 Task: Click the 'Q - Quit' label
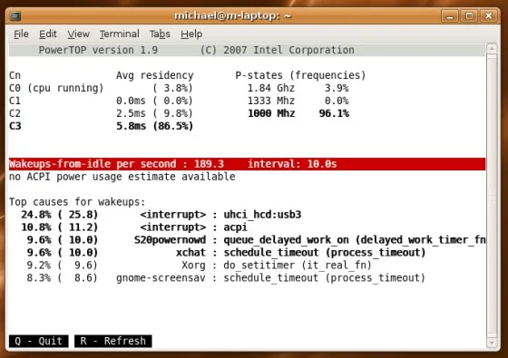(x=38, y=341)
